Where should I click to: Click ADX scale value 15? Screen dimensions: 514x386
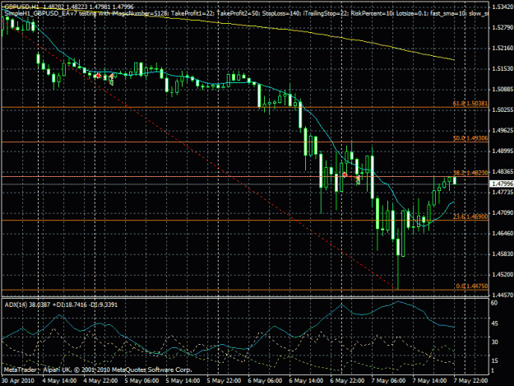(494, 360)
